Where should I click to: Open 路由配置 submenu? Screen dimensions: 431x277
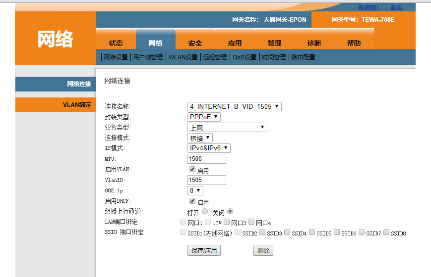coord(303,57)
